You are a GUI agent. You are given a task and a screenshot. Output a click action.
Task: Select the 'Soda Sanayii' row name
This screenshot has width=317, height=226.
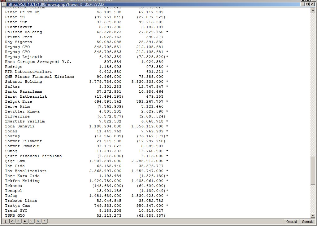click(x=20, y=126)
